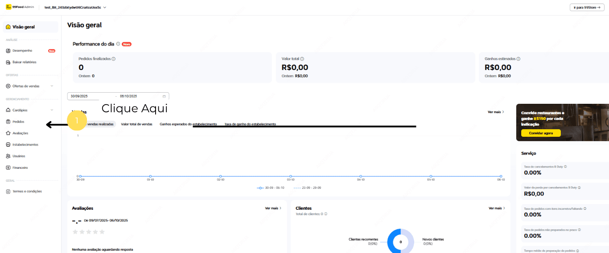Click the Usuários people icon

click(8, 156)
